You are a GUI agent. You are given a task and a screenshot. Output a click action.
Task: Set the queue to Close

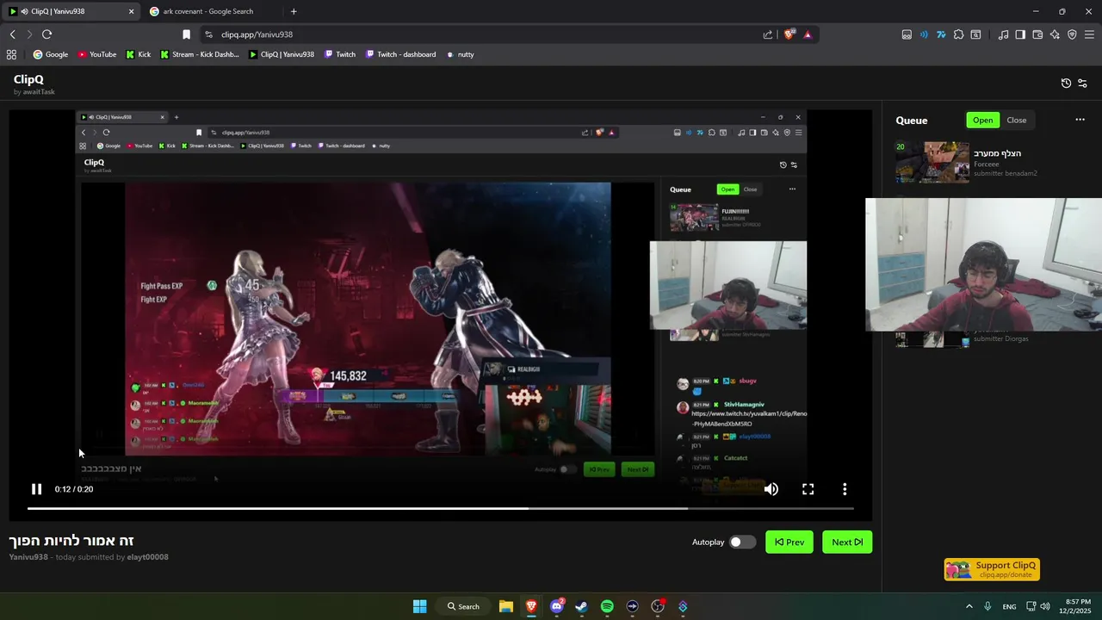click(1017, 121)
